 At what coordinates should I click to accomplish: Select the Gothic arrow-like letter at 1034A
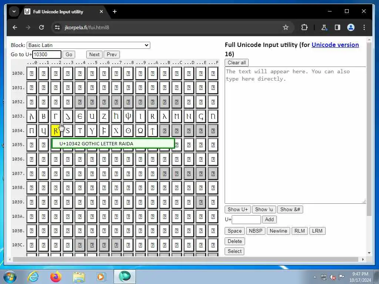click(152, 131)
